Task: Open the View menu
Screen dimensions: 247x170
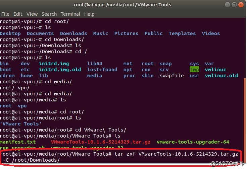Action: [32, 14]
